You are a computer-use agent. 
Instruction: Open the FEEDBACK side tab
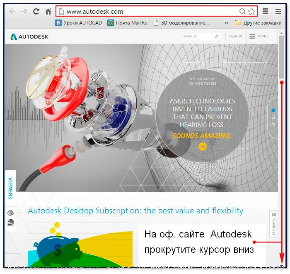click(x=274, y=224)
